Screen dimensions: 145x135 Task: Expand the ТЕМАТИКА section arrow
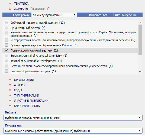10,4
